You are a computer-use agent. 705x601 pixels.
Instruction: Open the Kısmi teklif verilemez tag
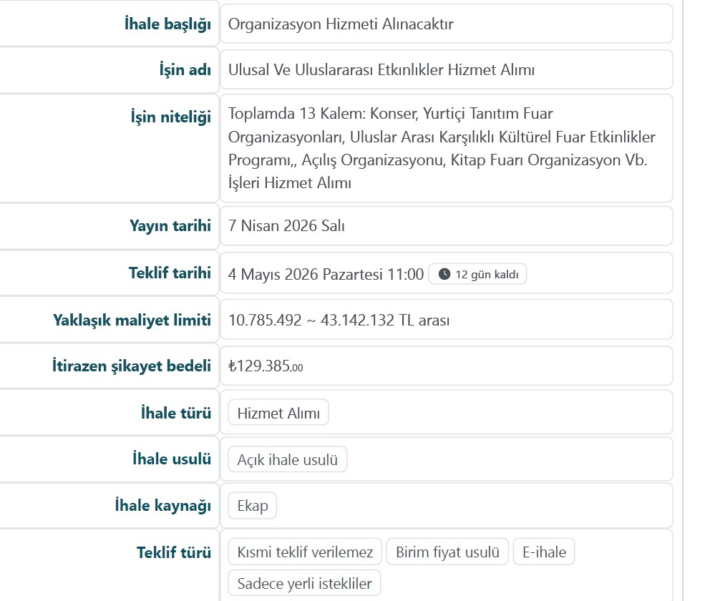[305, 552]
